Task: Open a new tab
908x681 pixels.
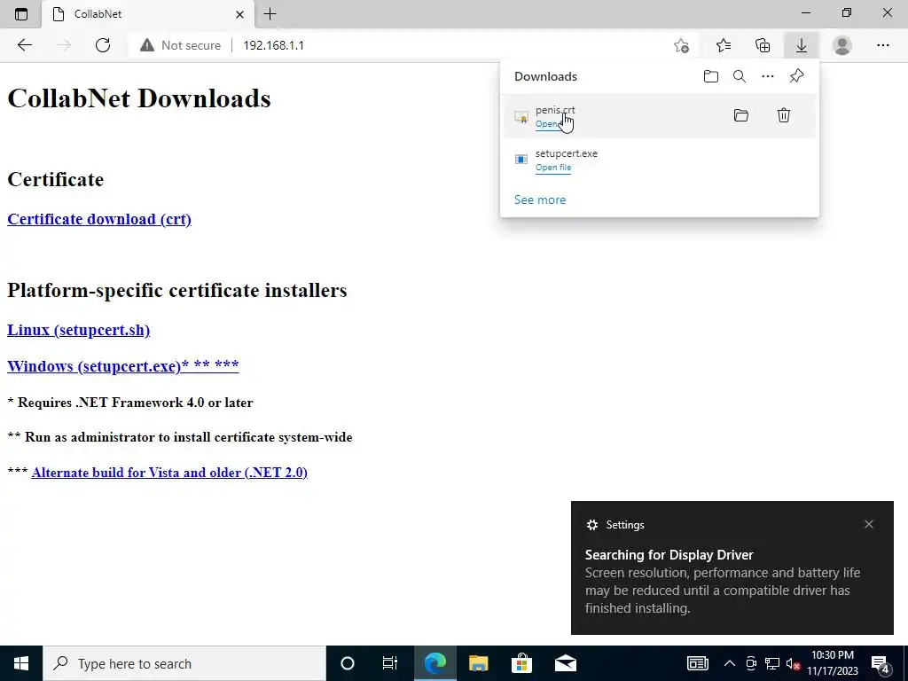Action: click(x=270, y=14)
